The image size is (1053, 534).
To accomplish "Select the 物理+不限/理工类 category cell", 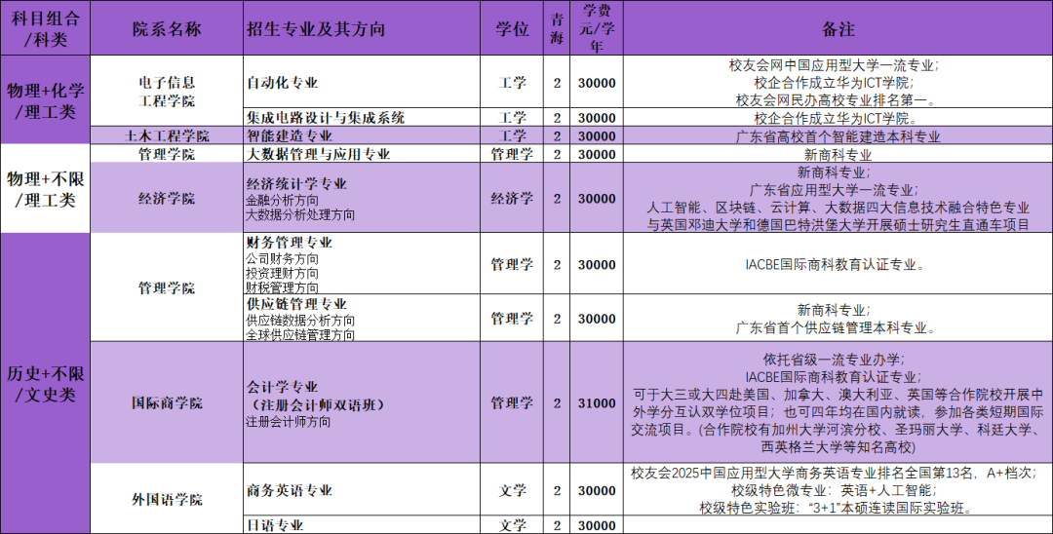I will 45,188.
